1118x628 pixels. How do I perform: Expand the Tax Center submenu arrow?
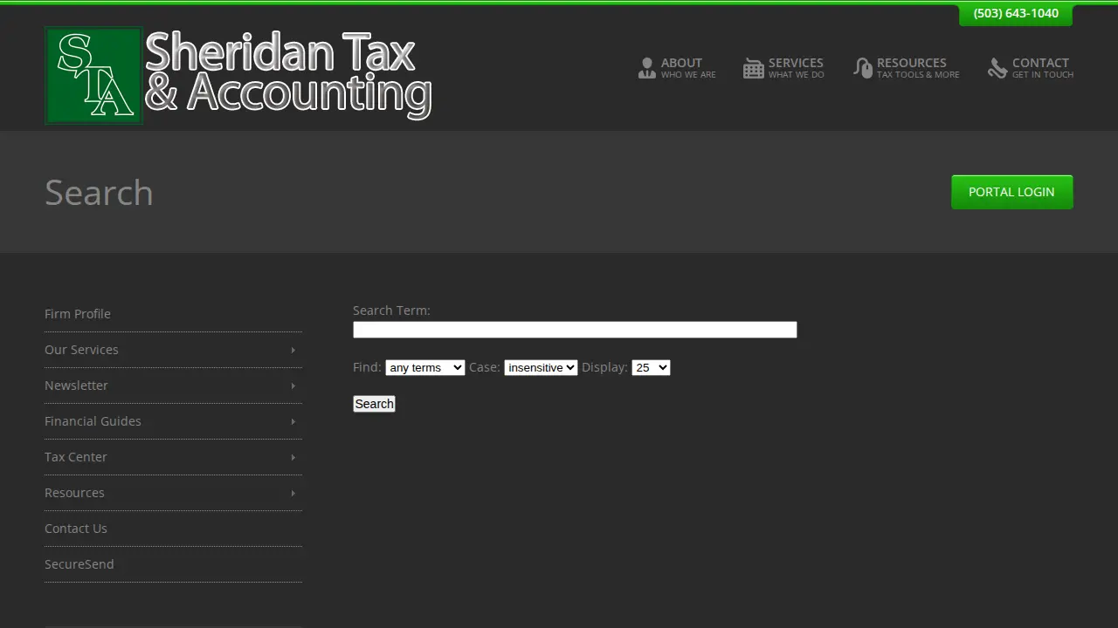tap(293, 457)
